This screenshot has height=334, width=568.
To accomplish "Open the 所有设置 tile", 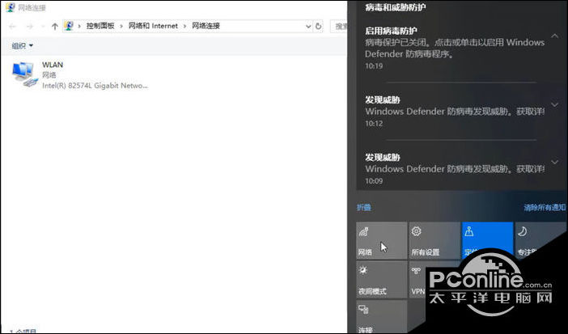I will pos(434,240).
